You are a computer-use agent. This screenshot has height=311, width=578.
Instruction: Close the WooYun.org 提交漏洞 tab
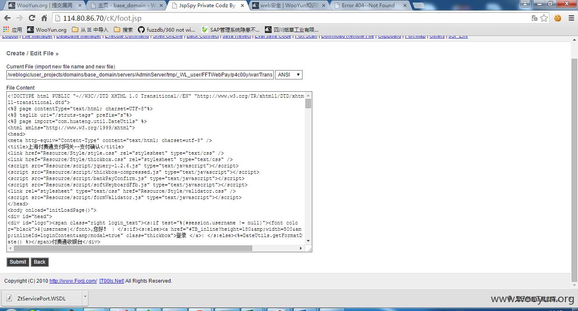pos(80,5)
